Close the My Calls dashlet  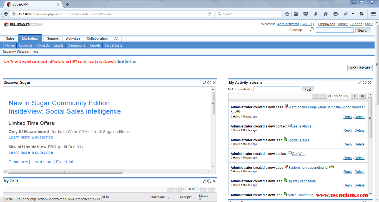click(x=214, y=181)
